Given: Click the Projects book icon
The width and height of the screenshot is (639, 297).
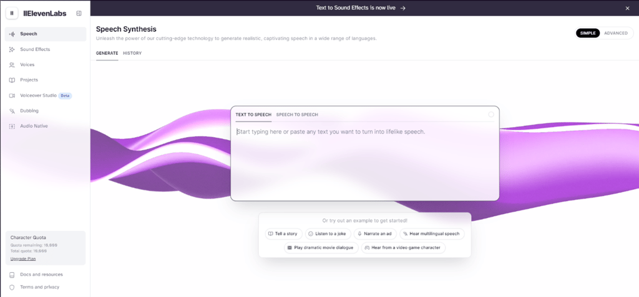Looking at the screenshot, I should (12, 80).
